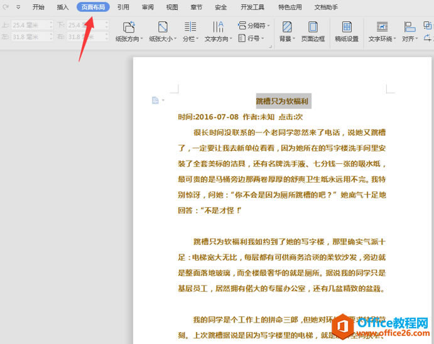
Task: Select the 页面布局 tab
Action: (x=93, y=7)
